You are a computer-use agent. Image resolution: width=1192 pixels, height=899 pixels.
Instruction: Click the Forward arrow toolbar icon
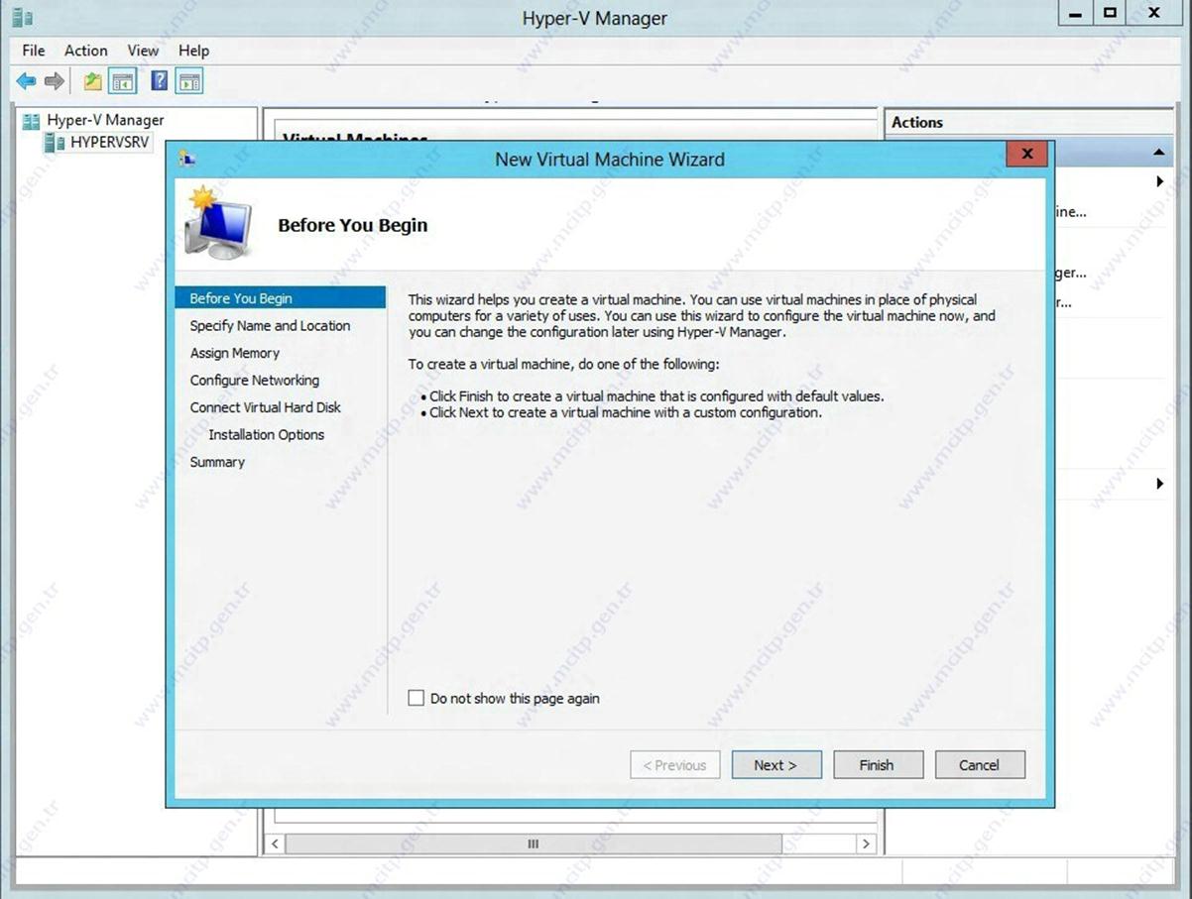55,81
